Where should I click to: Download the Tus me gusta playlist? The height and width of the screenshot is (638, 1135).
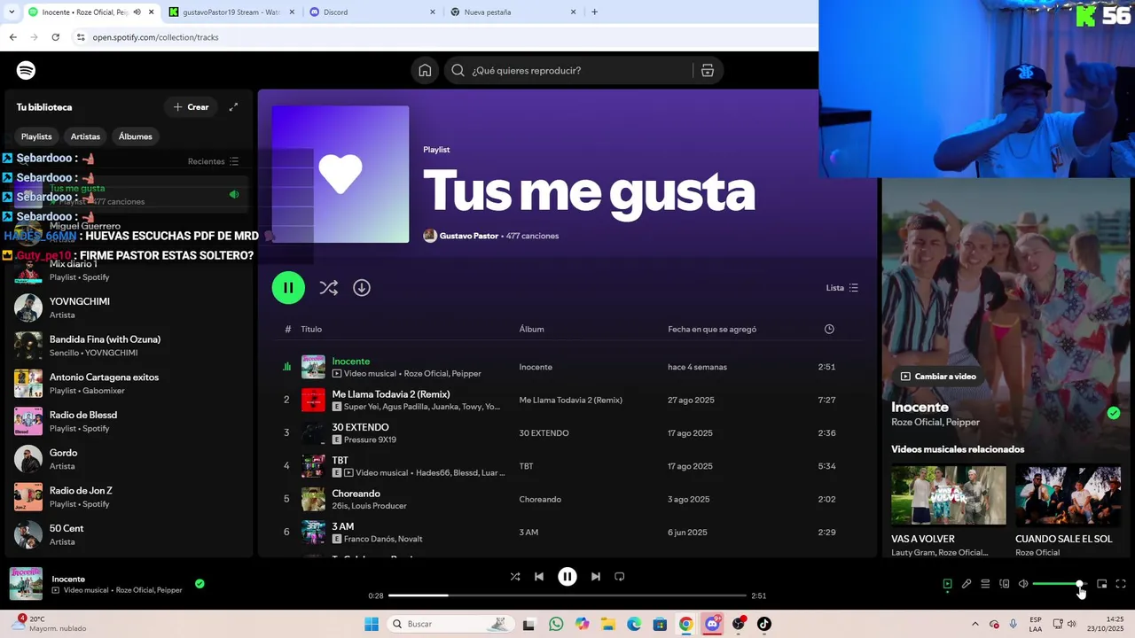[362, 288]
